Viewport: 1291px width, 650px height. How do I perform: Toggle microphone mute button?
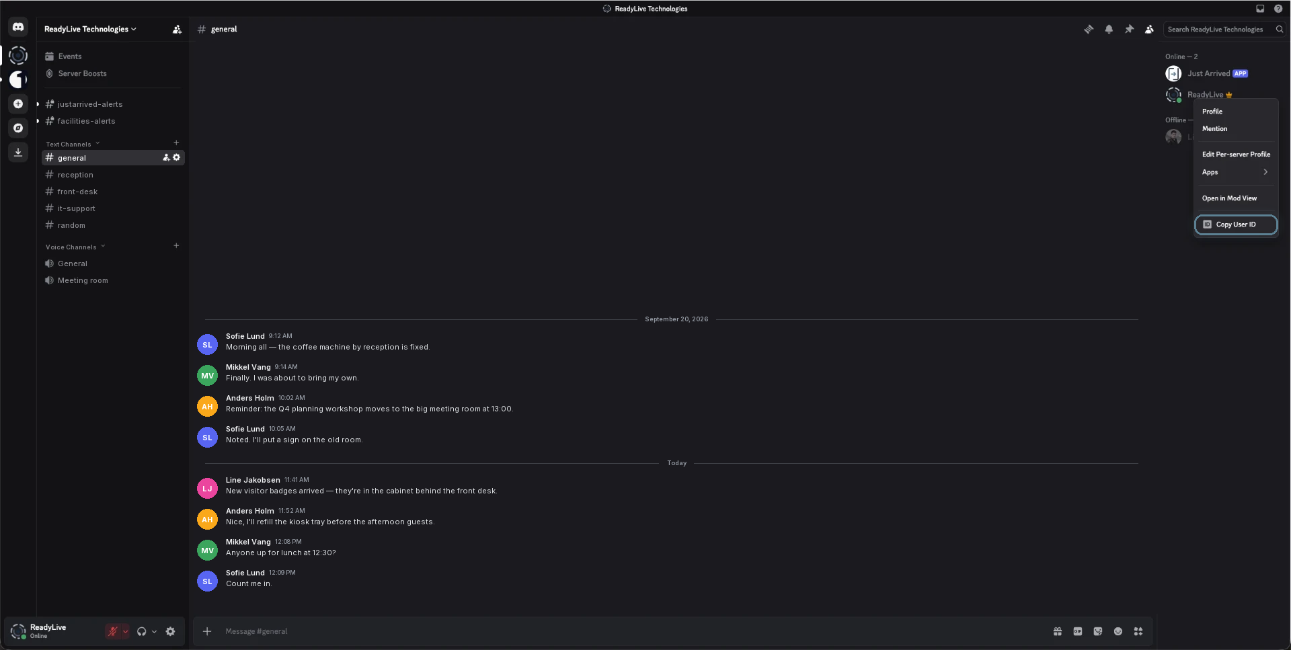113,631
